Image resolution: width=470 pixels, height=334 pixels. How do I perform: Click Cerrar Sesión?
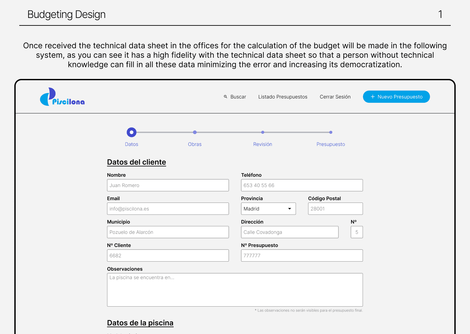click(x=335, y=97)
